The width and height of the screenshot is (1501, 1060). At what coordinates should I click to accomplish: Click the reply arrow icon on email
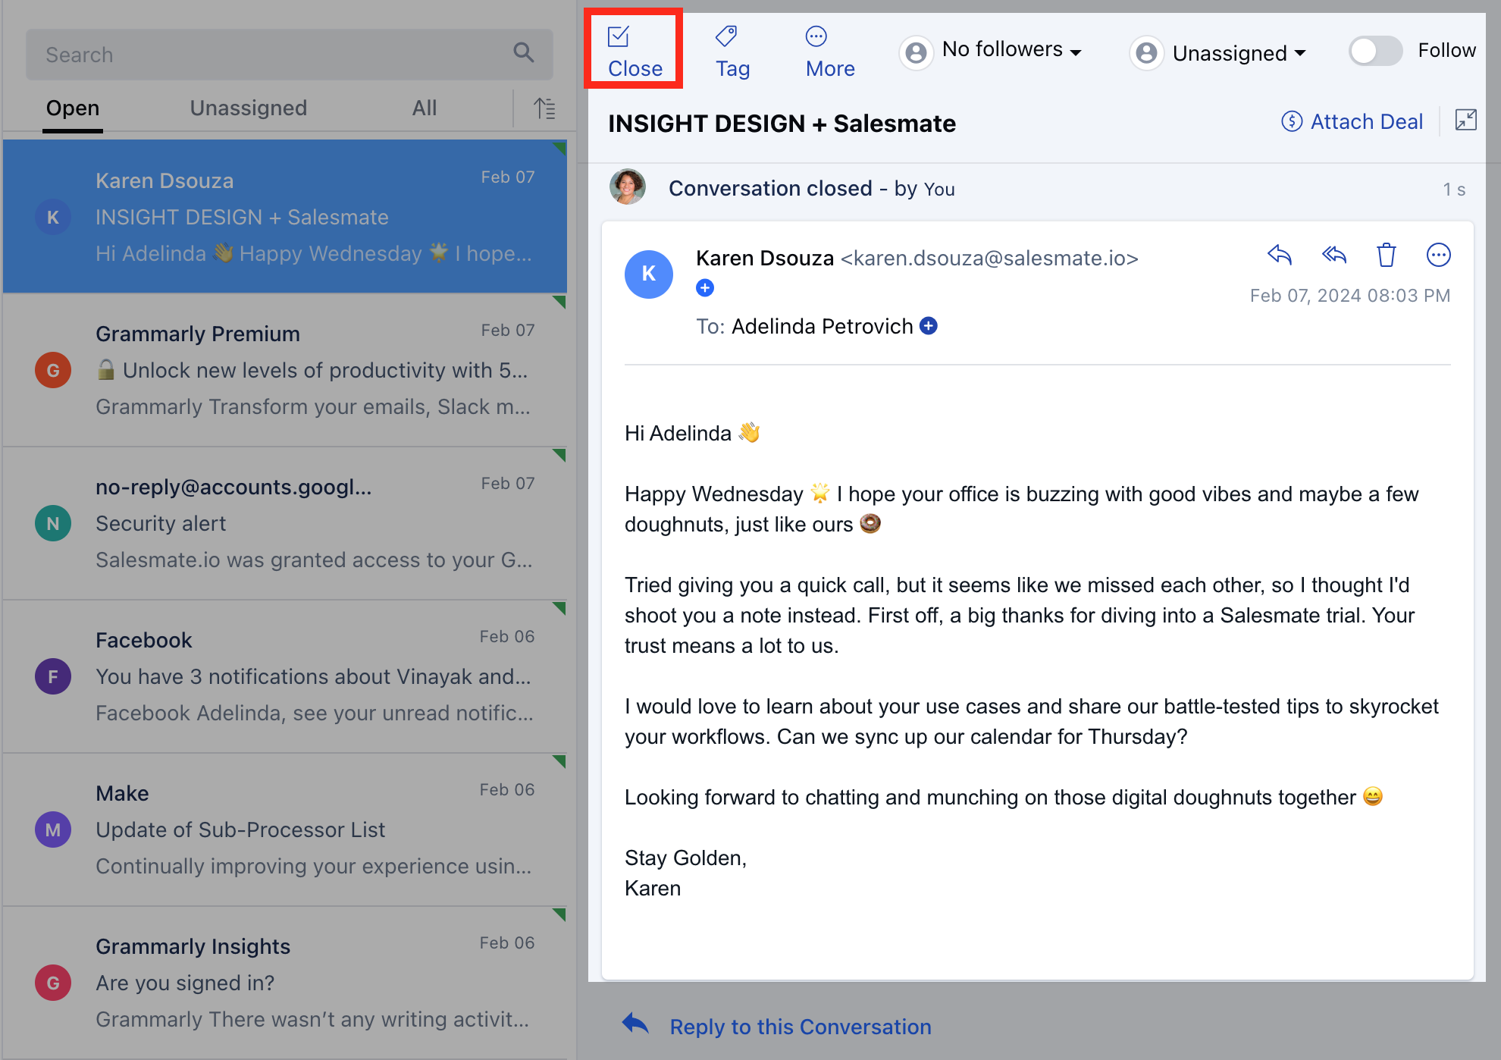click(x=1279, y=256)
